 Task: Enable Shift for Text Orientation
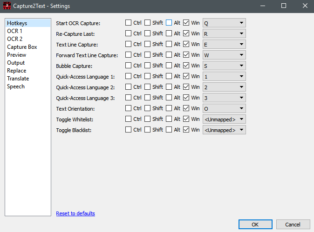tap(147, 108)
